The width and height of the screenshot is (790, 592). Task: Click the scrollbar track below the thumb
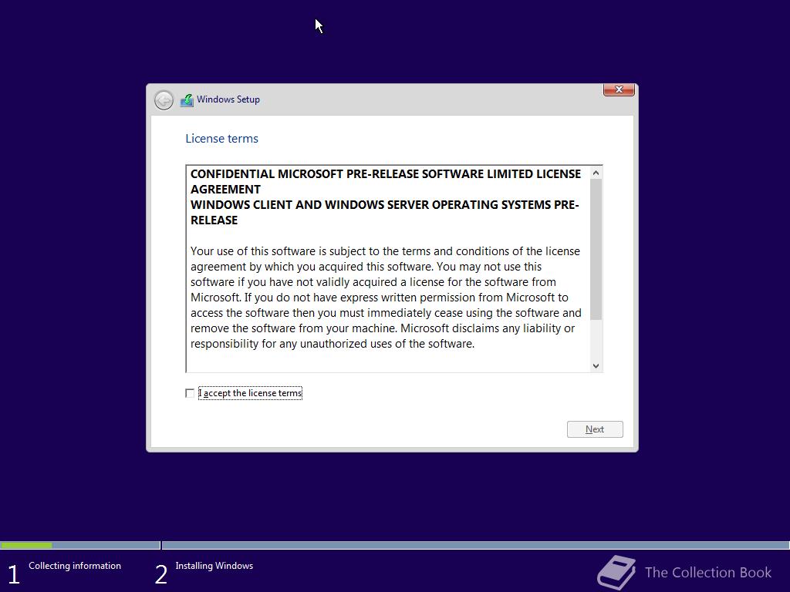pos(596,340)
